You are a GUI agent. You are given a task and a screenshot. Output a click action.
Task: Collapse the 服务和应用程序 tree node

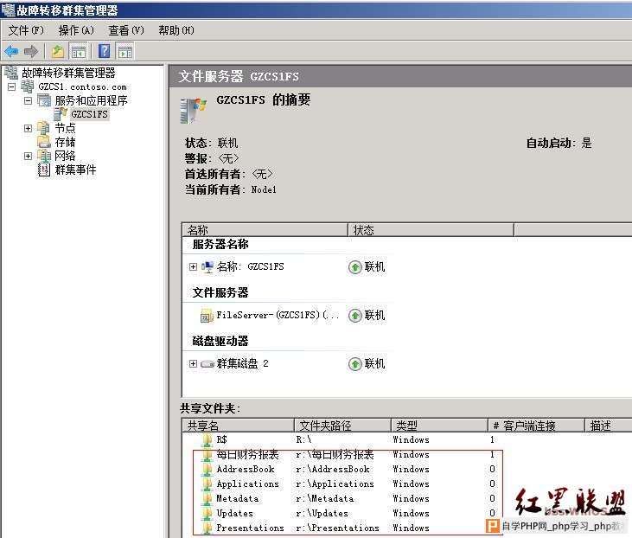(x=28, y=100)
